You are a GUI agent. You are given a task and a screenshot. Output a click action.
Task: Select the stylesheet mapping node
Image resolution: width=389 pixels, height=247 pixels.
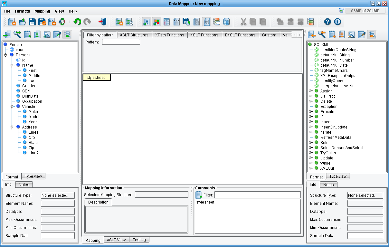[x=97, y=78]
